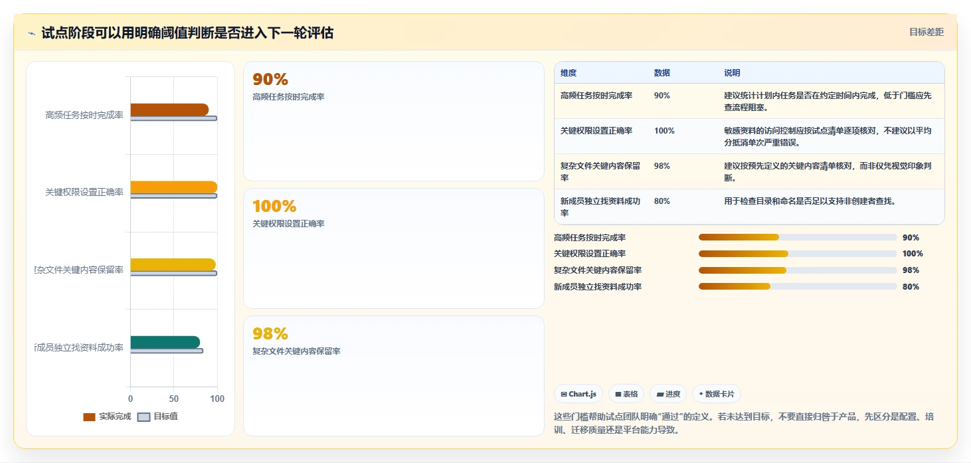The image size is (971, 463).
Task: Select the 进度 chip
Action: 668,394
